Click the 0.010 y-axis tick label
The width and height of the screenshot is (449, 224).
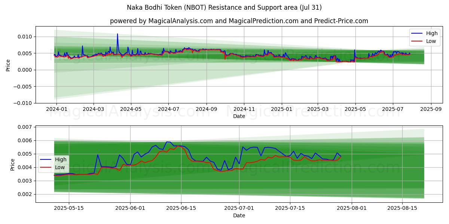point(26,37)
